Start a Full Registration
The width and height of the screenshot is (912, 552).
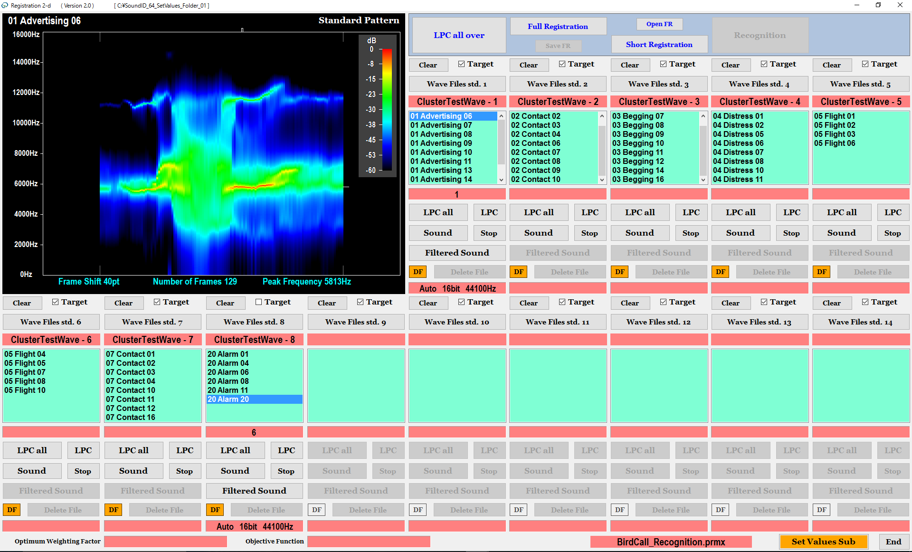[x=558, y=26]
